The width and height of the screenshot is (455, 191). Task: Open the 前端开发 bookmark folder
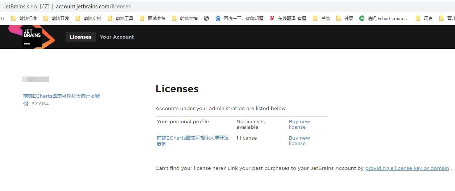click(x=56, y=18)
